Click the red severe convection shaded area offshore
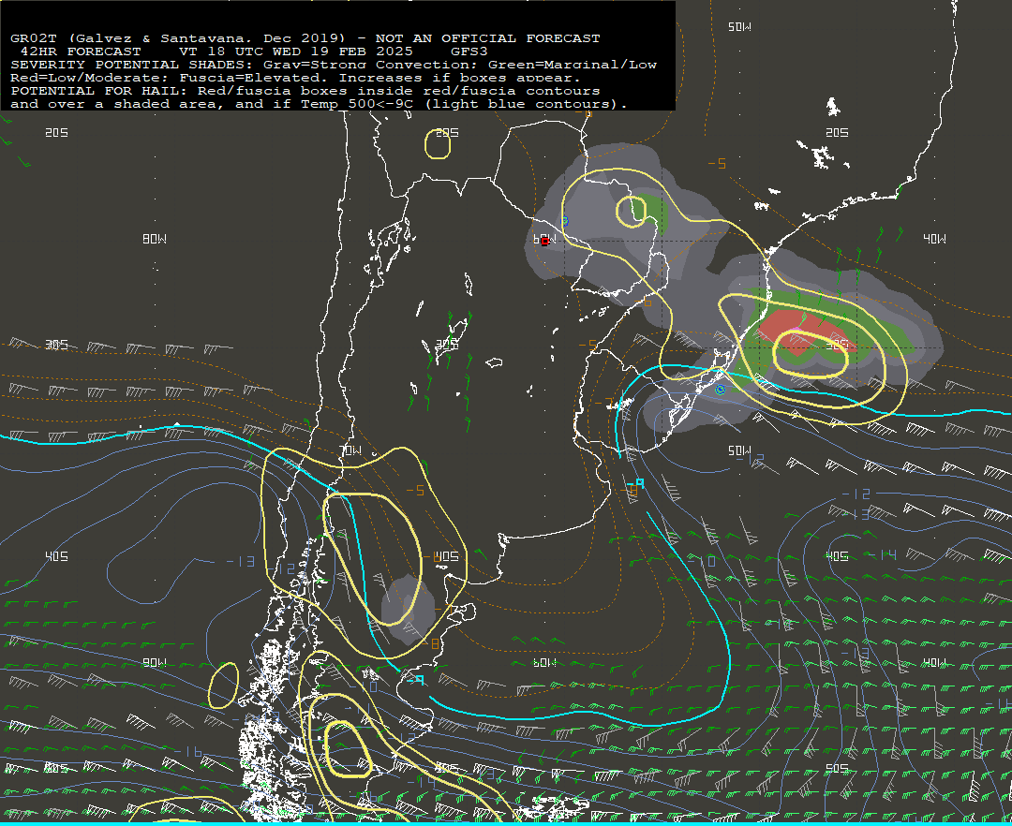 (x=804, y=331)
